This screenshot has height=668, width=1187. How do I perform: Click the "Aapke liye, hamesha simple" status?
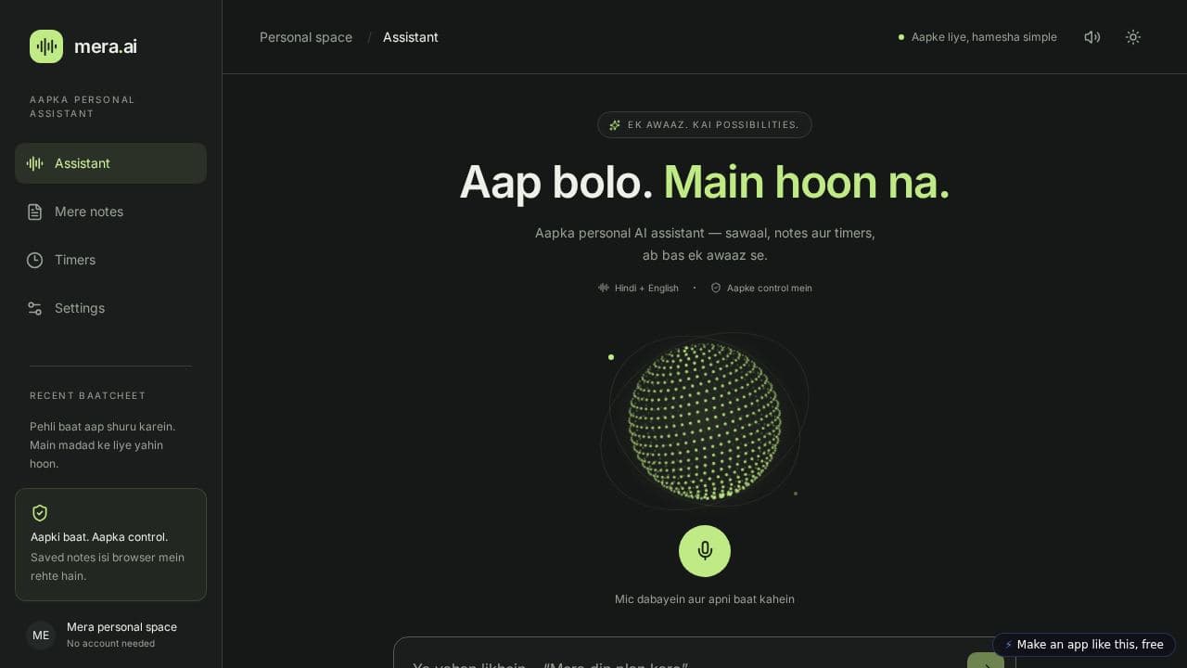(978, 37)
